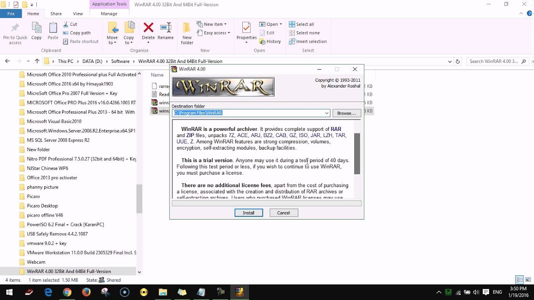Click the ENG language indicator

(x=497, y=292)
